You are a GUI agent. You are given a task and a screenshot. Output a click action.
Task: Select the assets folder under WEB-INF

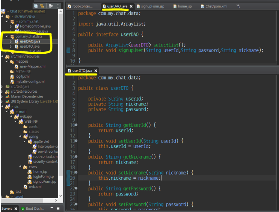point(33,126)
